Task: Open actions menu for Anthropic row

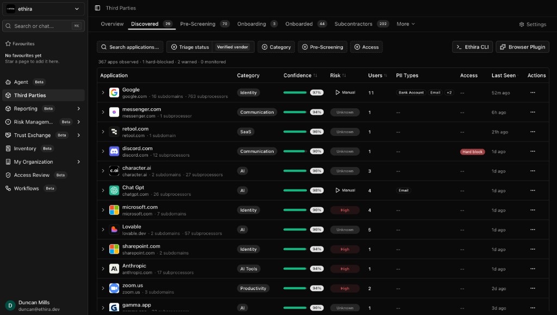Action: (x=533, y=268)
